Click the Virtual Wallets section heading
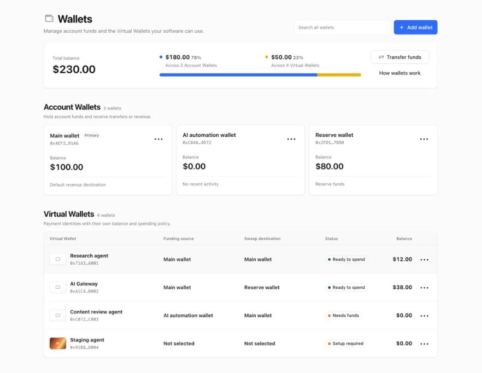 click(x=69, y=214)
